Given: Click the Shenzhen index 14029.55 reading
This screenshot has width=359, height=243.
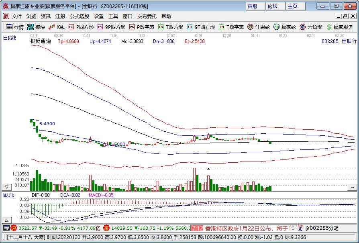Looking at the screenshot, I should pos(122,228).
